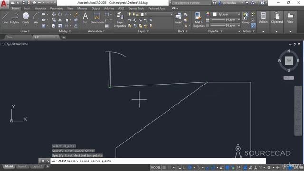Switch to the Layout1 tab
Screen dimensions: 304x171
click(22, 166)
